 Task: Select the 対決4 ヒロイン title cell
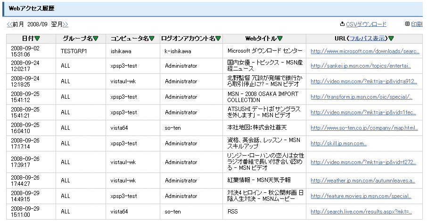click(x=265, y=196)
